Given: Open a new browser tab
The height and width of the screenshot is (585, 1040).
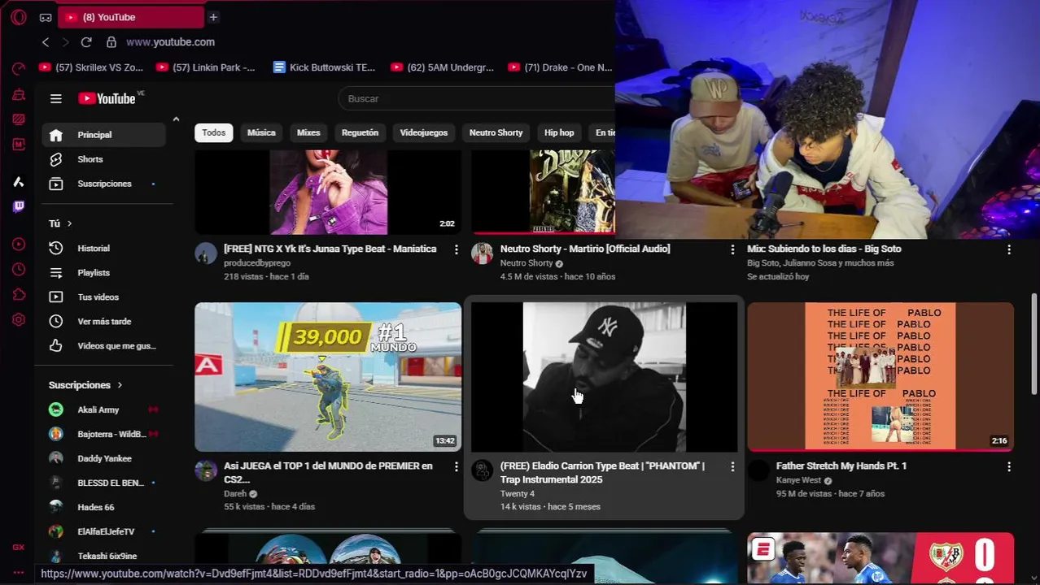Looking at the screenshot, I should click(213, 17).
